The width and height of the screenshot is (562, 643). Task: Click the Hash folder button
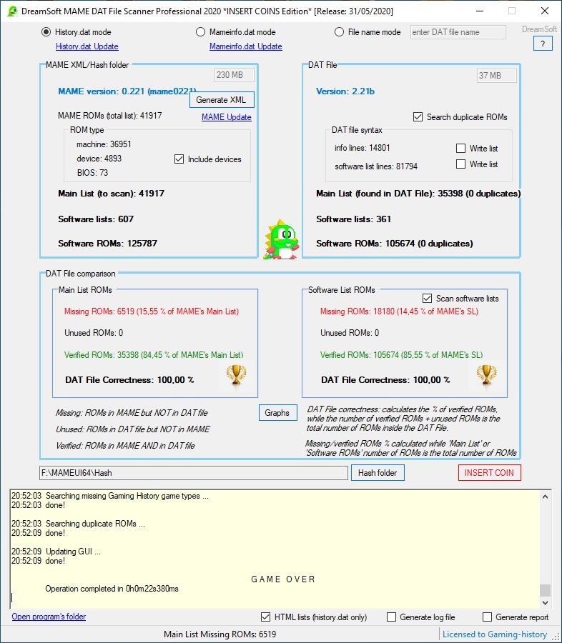click(378, 472)
